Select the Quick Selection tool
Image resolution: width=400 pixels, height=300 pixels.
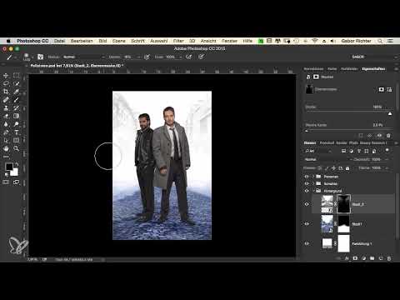[17, 83]
